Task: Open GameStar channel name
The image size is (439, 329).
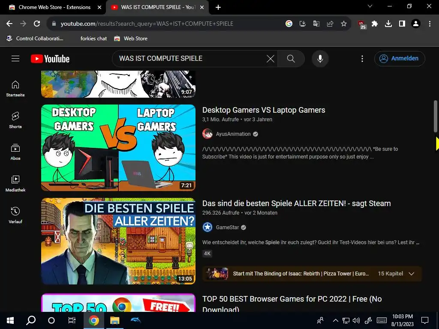Action: click(227, 227)
